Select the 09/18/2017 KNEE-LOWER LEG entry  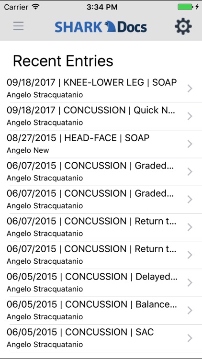pos(101,89)
